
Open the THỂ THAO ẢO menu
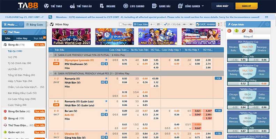[x=81, y=6]
